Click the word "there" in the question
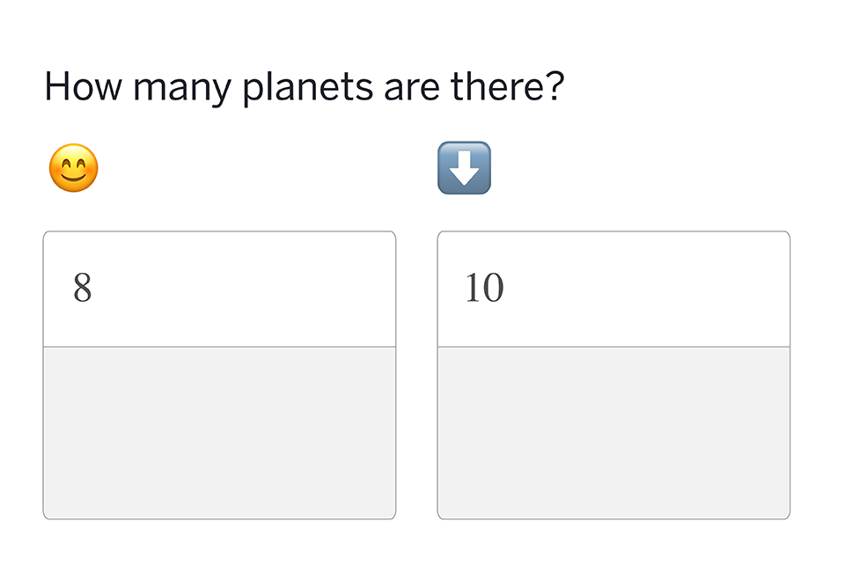Screen dimensions: 845x572 [x=491, y=86]
